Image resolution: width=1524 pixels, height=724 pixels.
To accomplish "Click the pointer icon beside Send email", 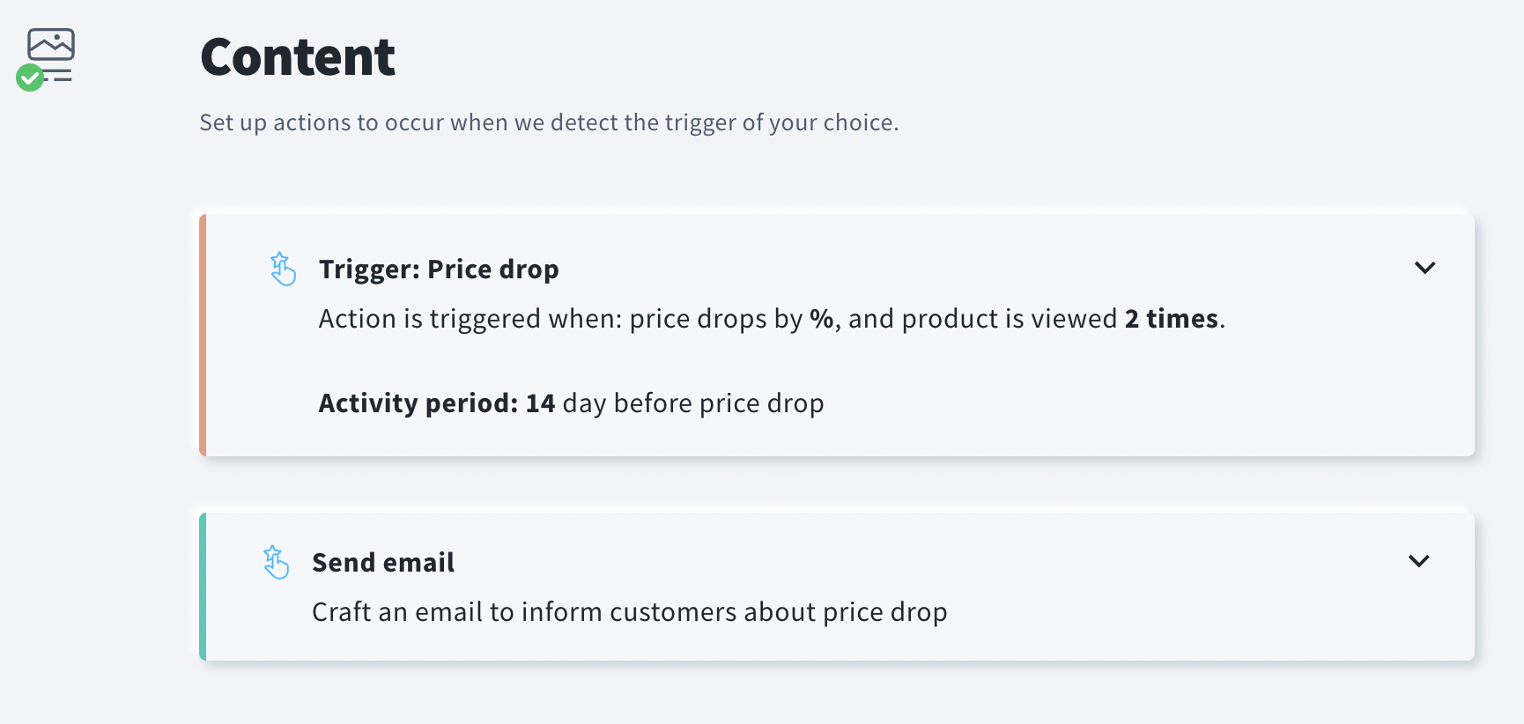I will (276, 562).
